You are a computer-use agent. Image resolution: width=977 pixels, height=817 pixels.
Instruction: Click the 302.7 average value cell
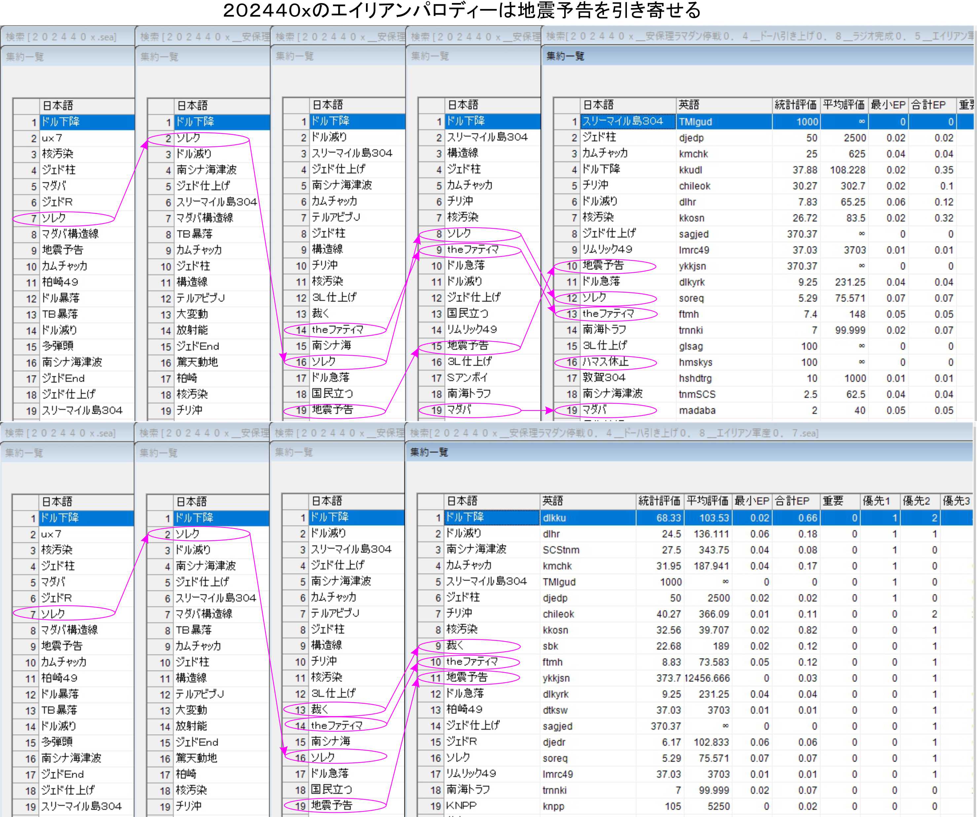pyautogui.click(x=844, y=186)
